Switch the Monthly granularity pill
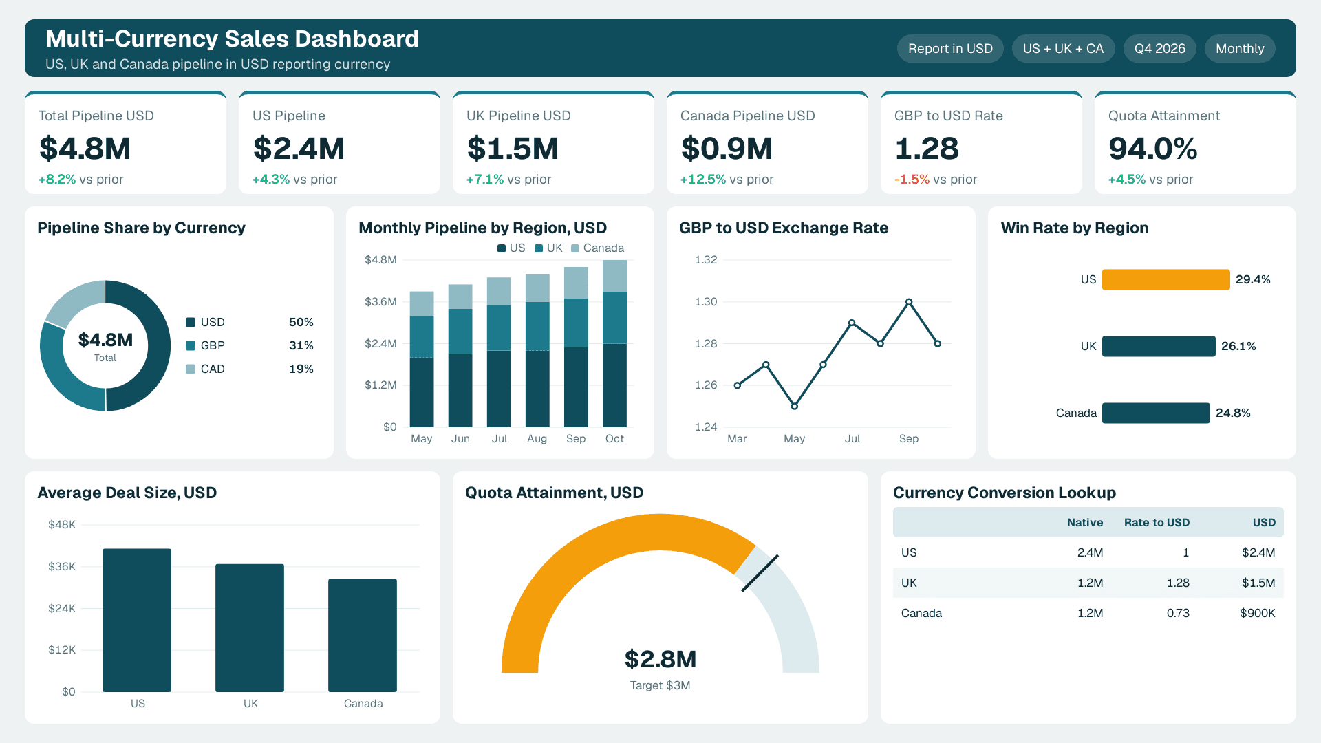 point(1240,49)
